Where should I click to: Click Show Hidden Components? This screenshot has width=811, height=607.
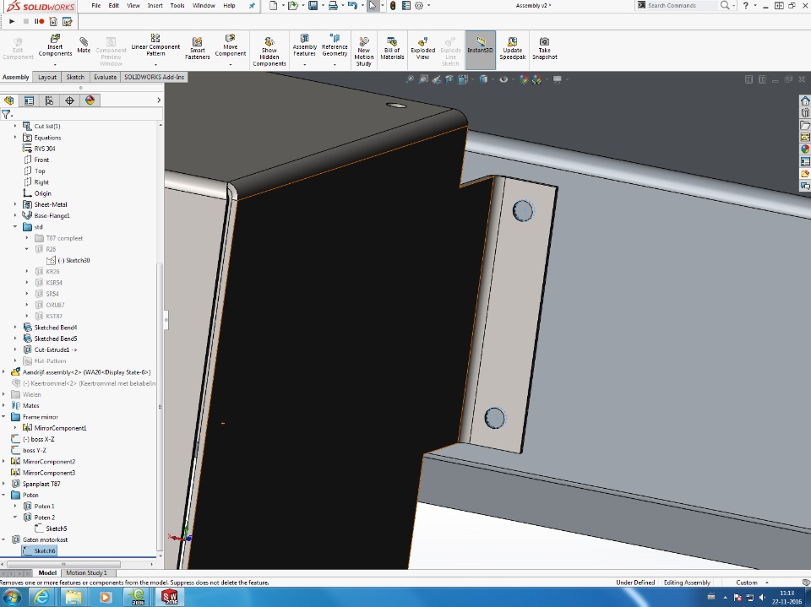[269, 51]
